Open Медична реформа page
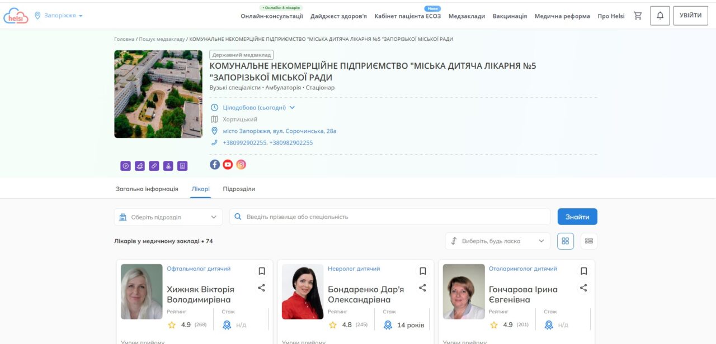The height and width of the screenshot is (344, 716). coord(562,16)
